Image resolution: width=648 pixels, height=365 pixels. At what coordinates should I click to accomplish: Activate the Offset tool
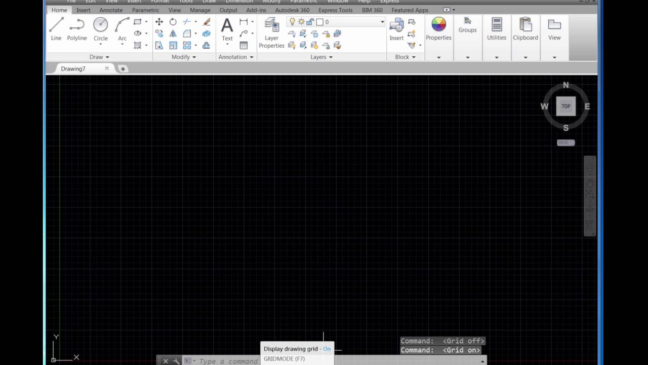[x=207, y=45]
